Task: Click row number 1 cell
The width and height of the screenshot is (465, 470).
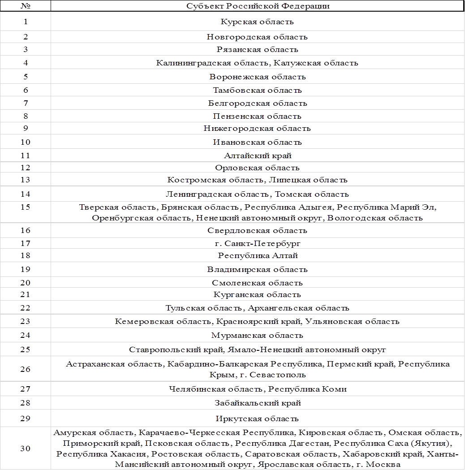Action: coord(26,21)
